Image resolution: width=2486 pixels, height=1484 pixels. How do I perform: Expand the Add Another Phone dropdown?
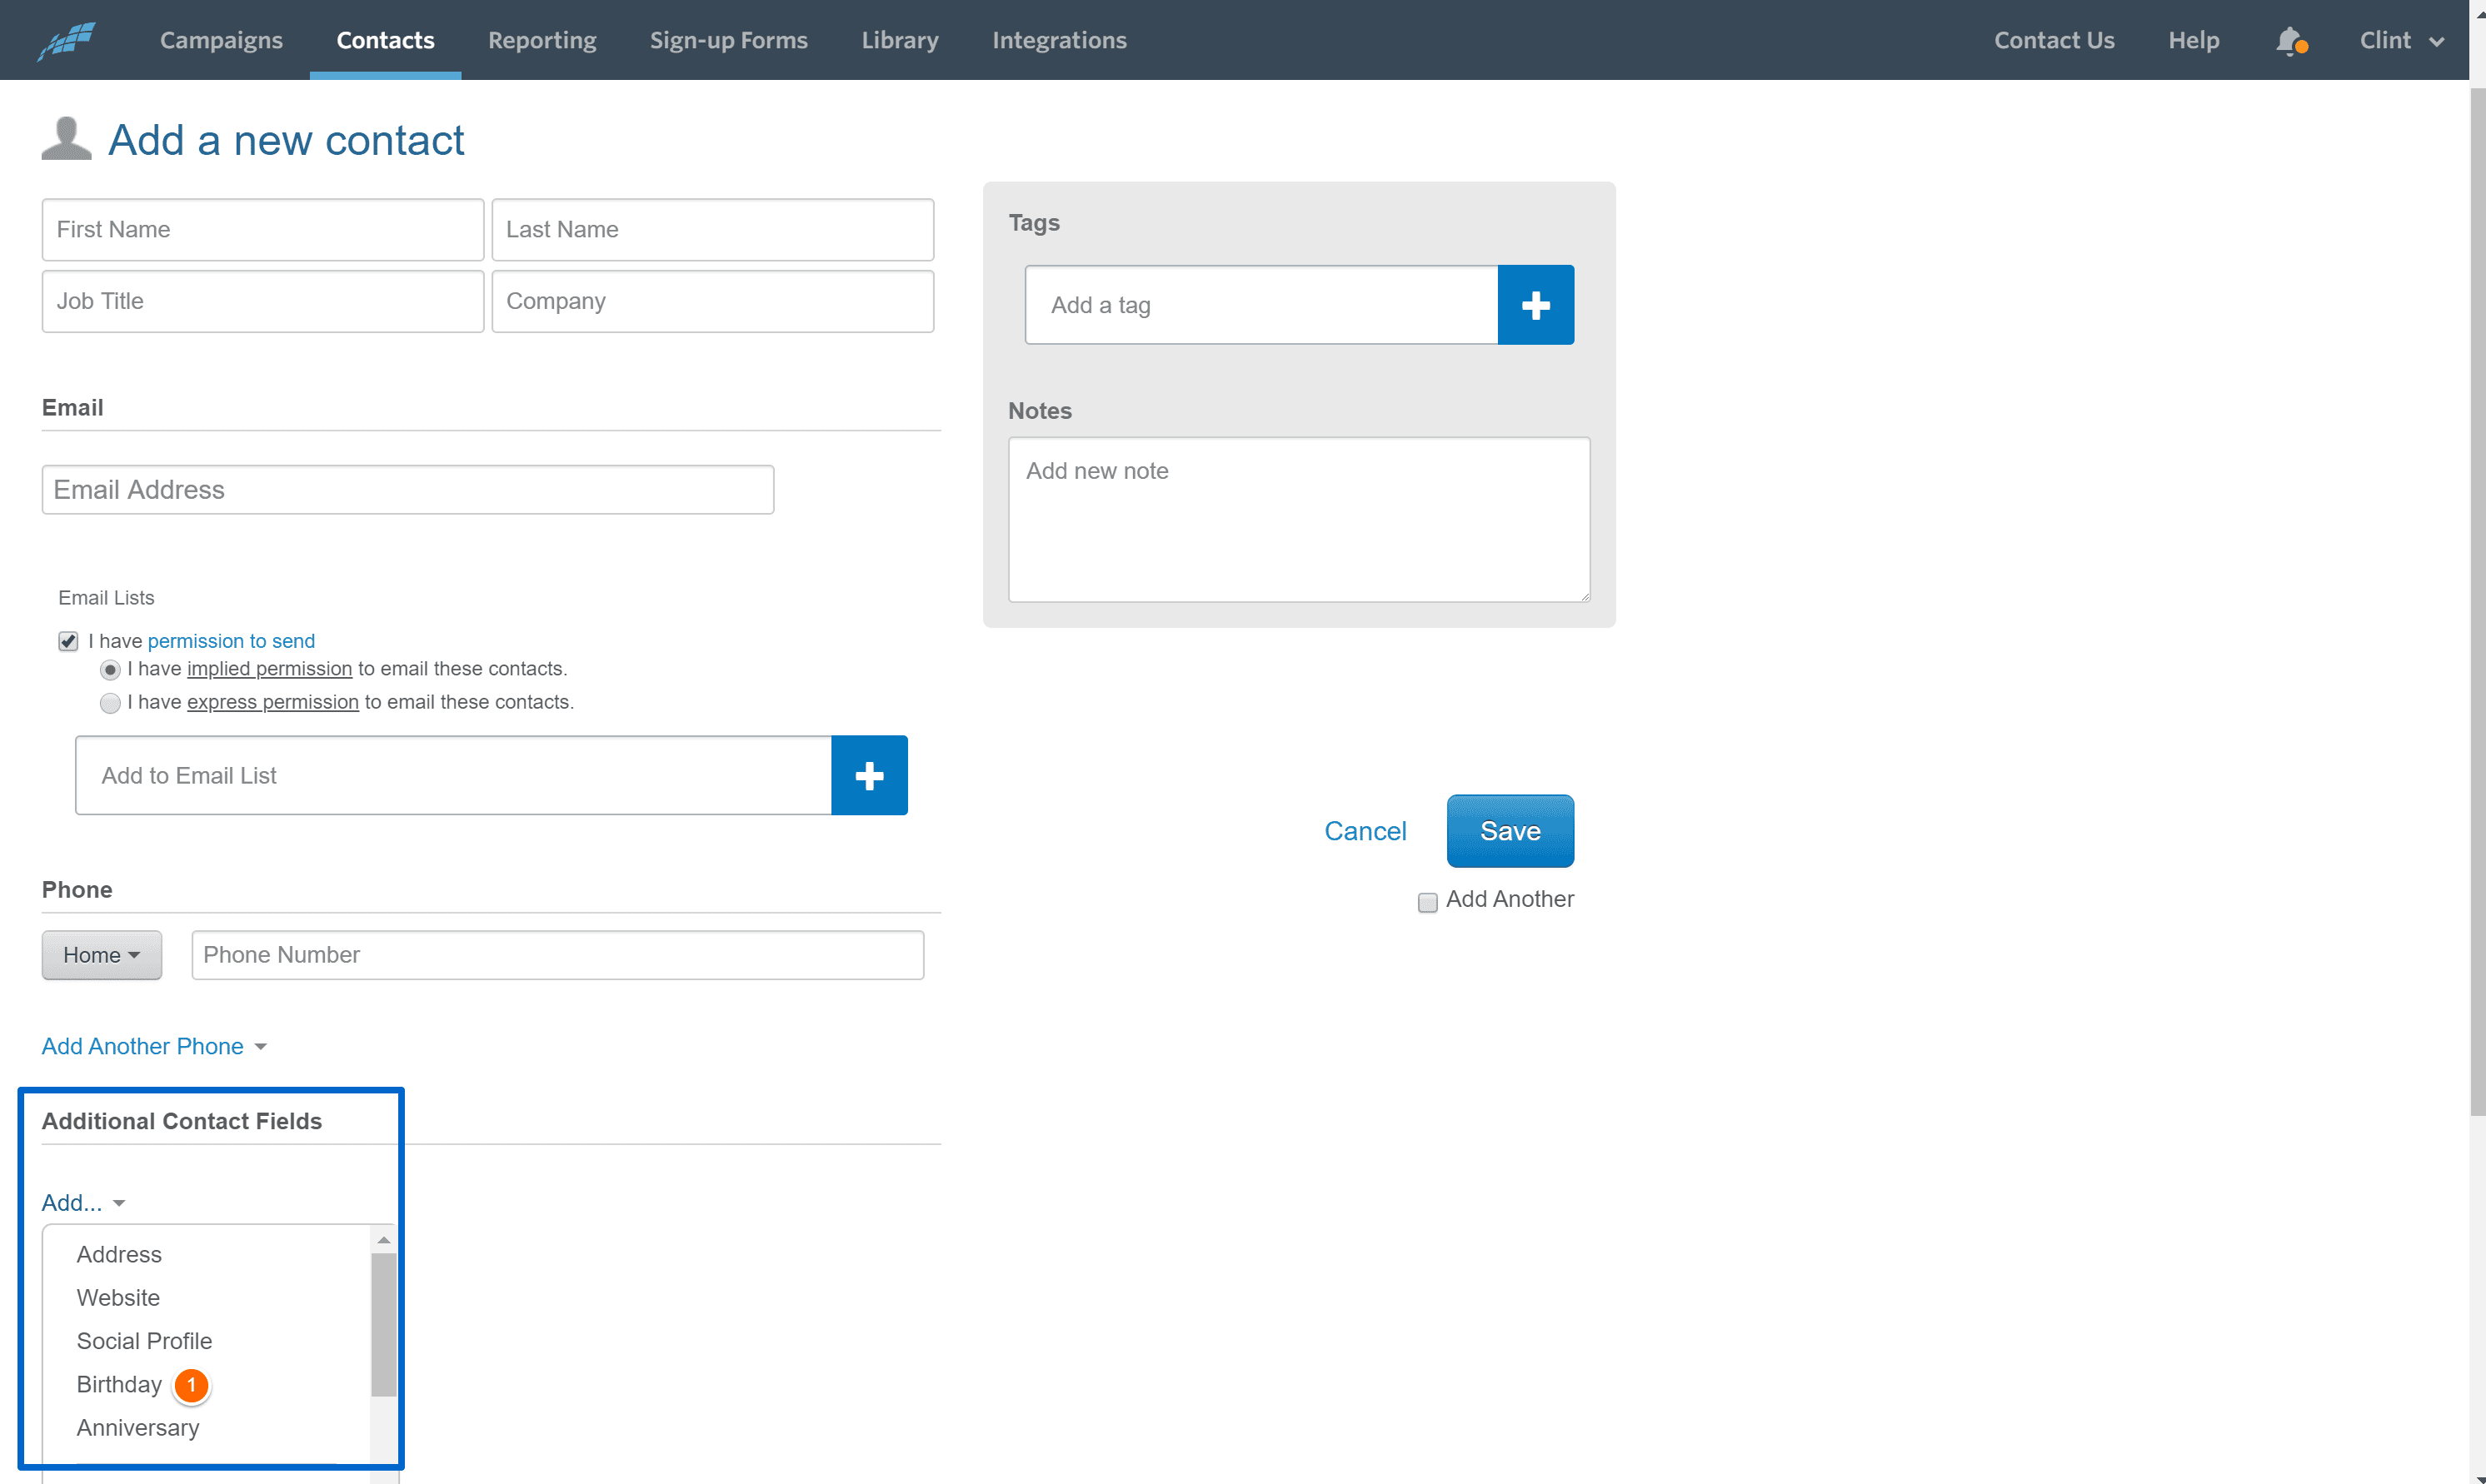(x=154, y=1046)
